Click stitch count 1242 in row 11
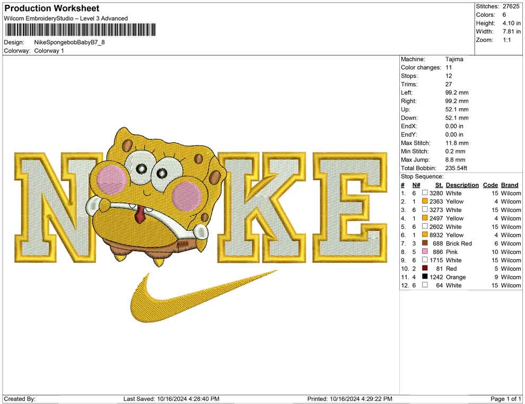Screen dimensions: 525x404 click(436, 277)
